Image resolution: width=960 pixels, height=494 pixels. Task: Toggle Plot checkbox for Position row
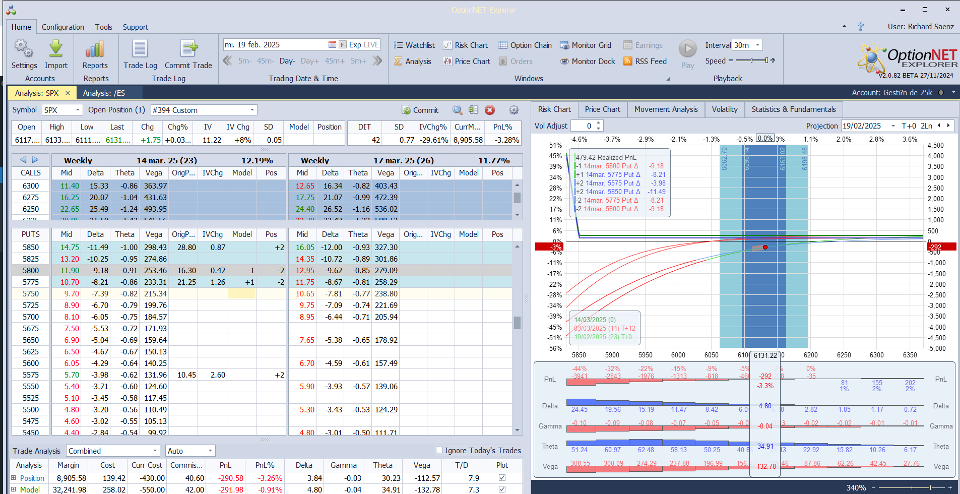tap(502, 477)
